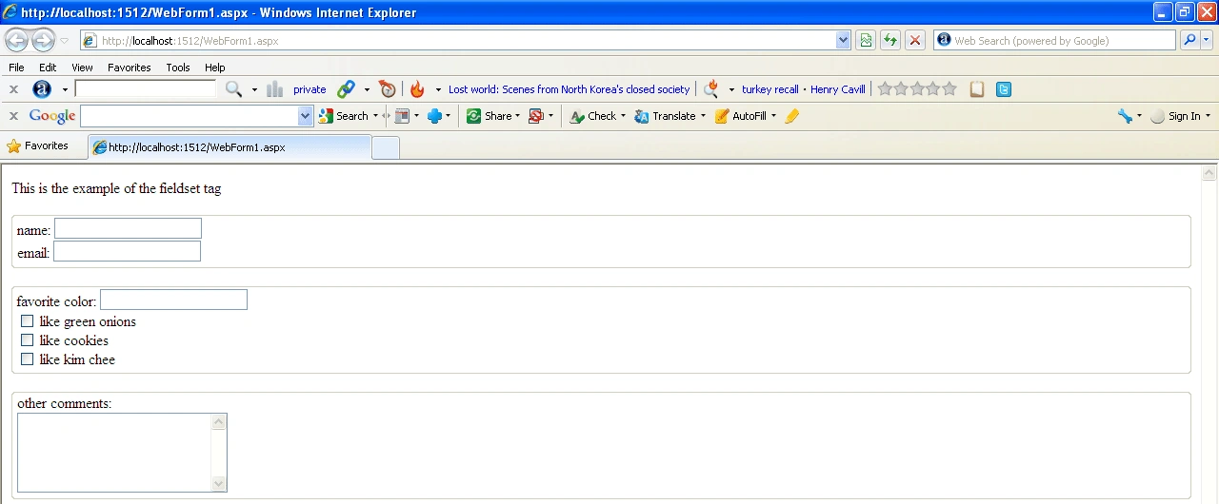
Task: Open the Edit menu
Action: tap(48, 68)
